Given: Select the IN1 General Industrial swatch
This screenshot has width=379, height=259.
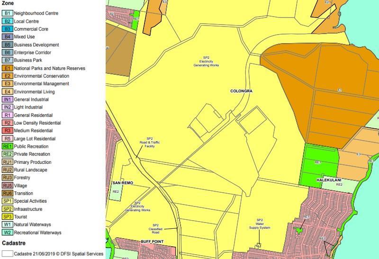Looking at the screenshot, I should (x=7, y=99).
